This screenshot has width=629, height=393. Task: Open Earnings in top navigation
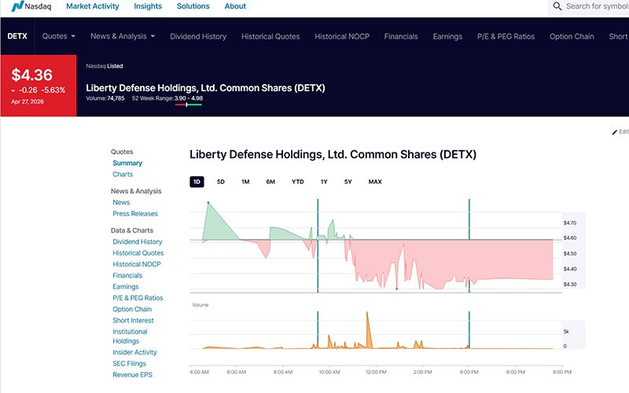(447, 36)
